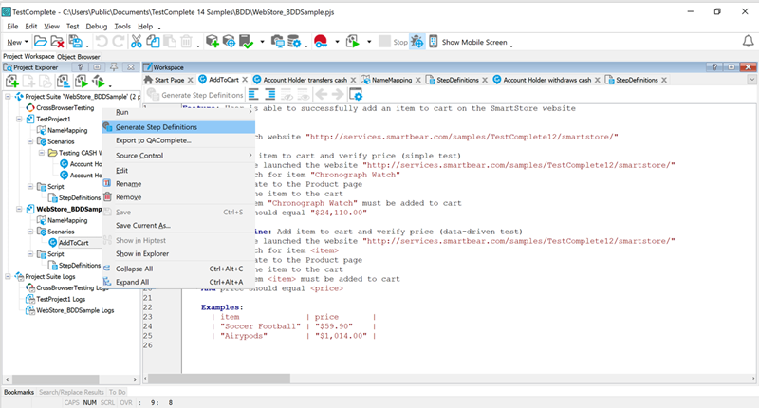
Task: Choose Generate Step Definitions from context menu
Action: tap(178, 127)
